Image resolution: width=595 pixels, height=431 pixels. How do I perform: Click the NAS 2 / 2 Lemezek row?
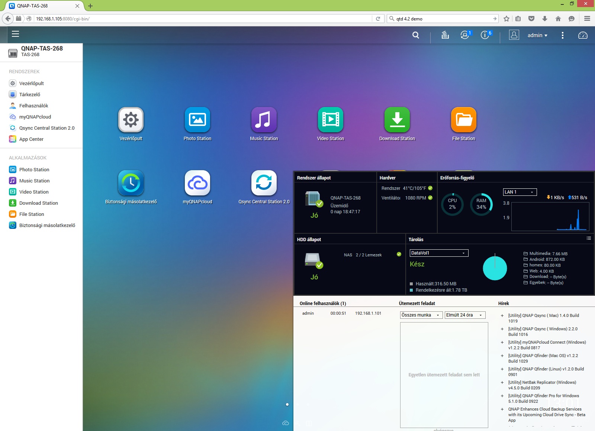pyautogui.click(x=372, y=255)
